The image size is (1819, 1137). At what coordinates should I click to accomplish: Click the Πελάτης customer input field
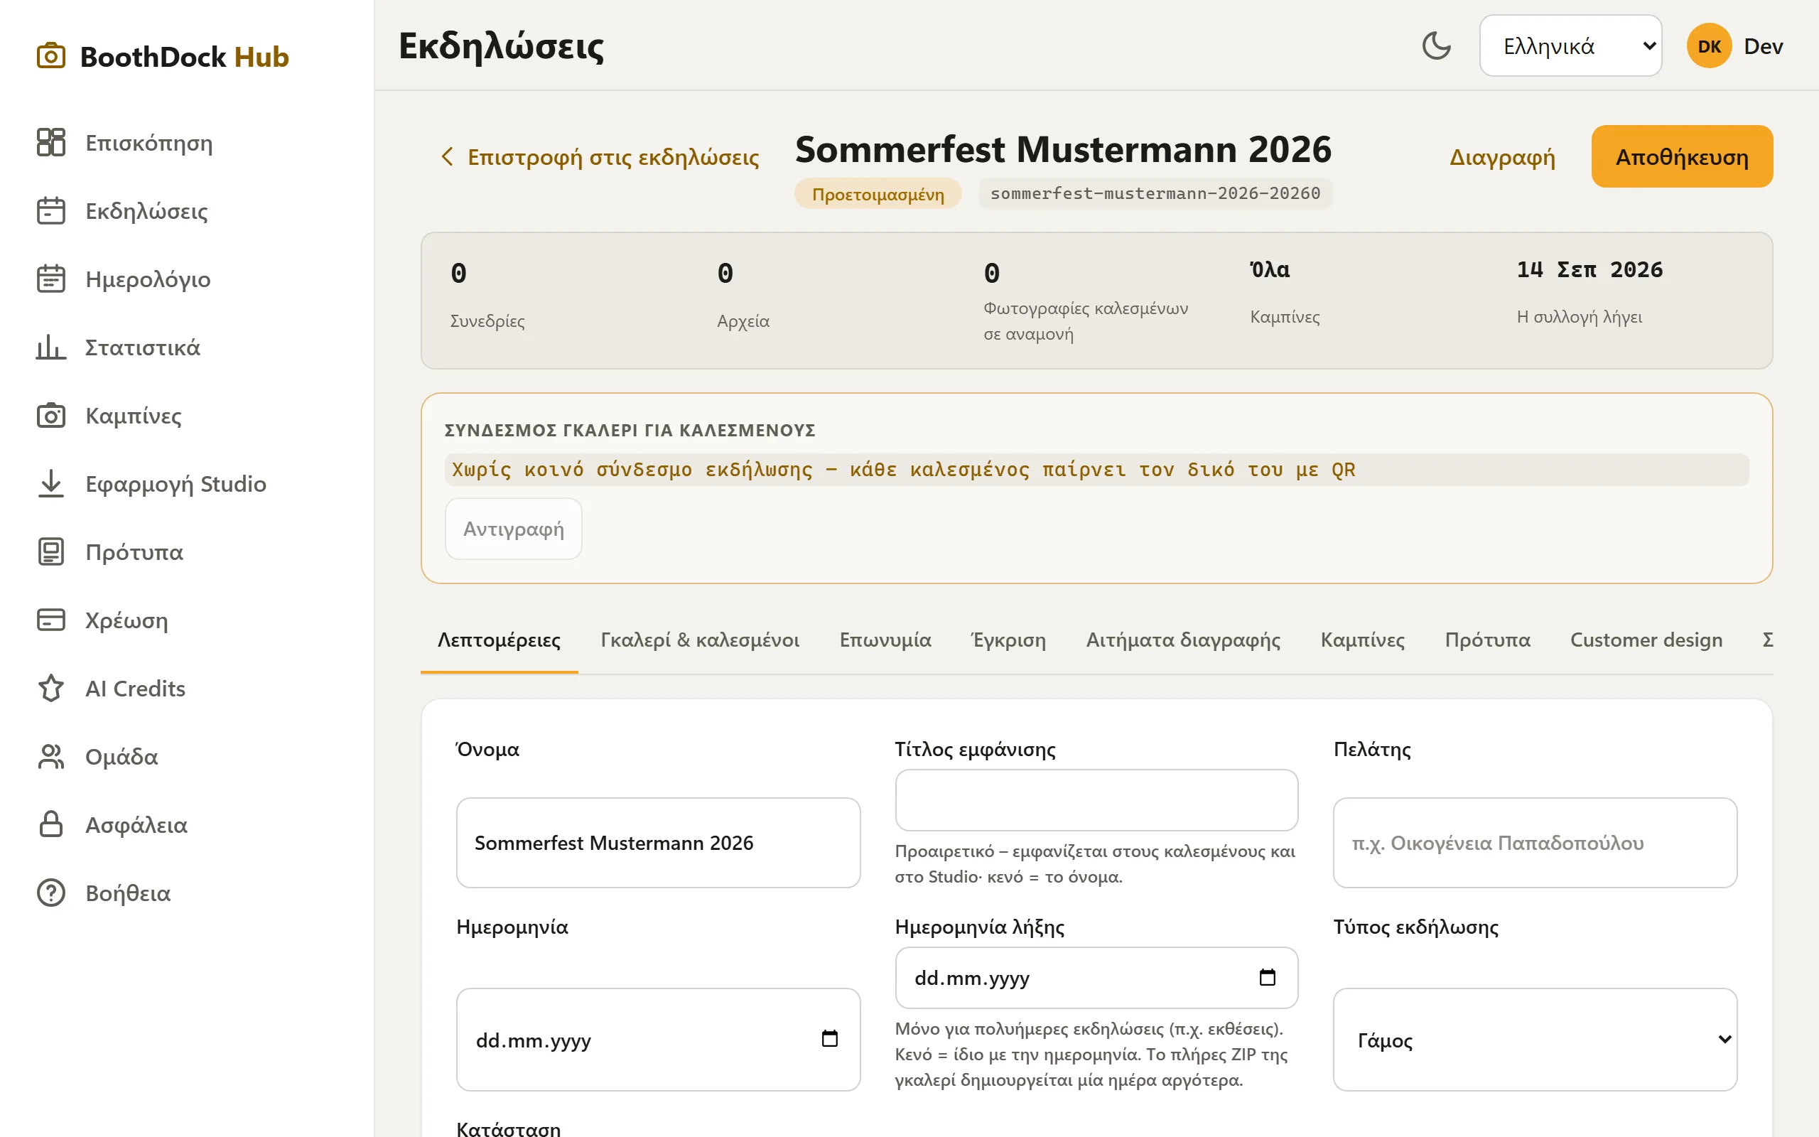[x=1535, y=843]
